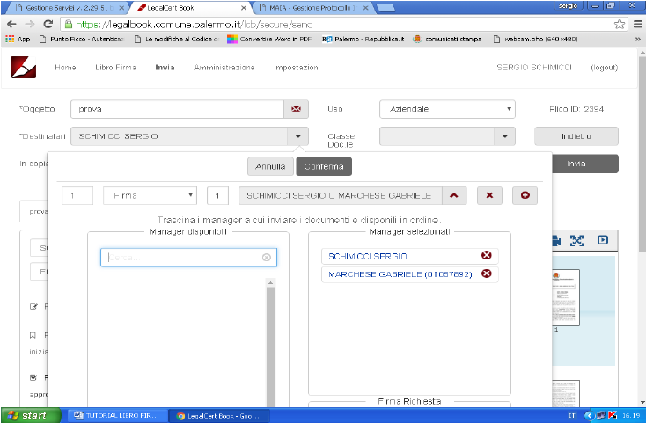The height and width of the screenshot is (423, 646).
Task: Click the Conferma button
Action: coord(324,166)
